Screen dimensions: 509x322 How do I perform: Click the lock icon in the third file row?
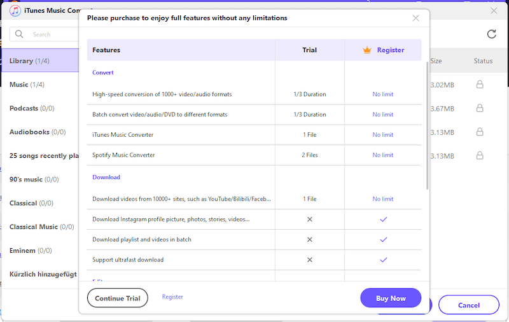tap(480, 132)
